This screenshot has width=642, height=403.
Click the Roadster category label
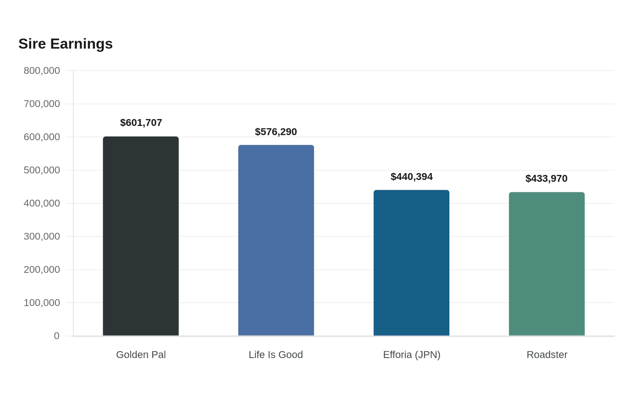547,355
